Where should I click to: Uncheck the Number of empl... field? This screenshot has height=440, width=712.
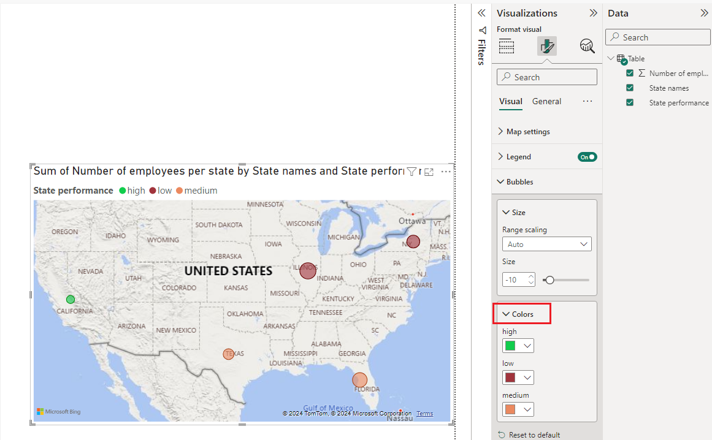pyautogui.click(x=630, y=73)
